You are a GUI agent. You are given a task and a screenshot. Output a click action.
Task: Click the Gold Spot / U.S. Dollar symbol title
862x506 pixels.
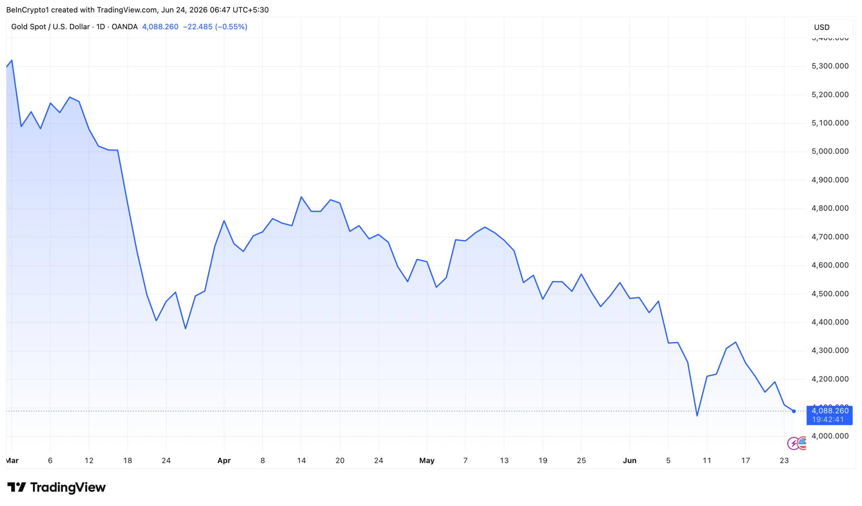coord(74,27)
